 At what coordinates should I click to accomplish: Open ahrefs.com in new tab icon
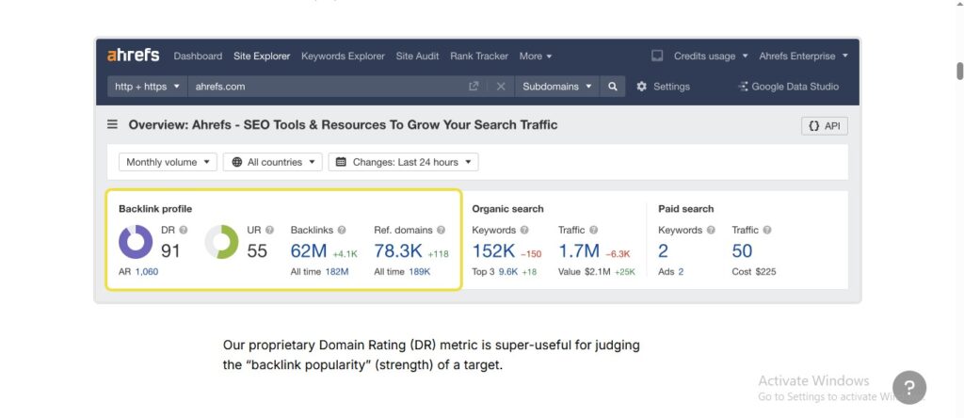(x=474, y=87)
